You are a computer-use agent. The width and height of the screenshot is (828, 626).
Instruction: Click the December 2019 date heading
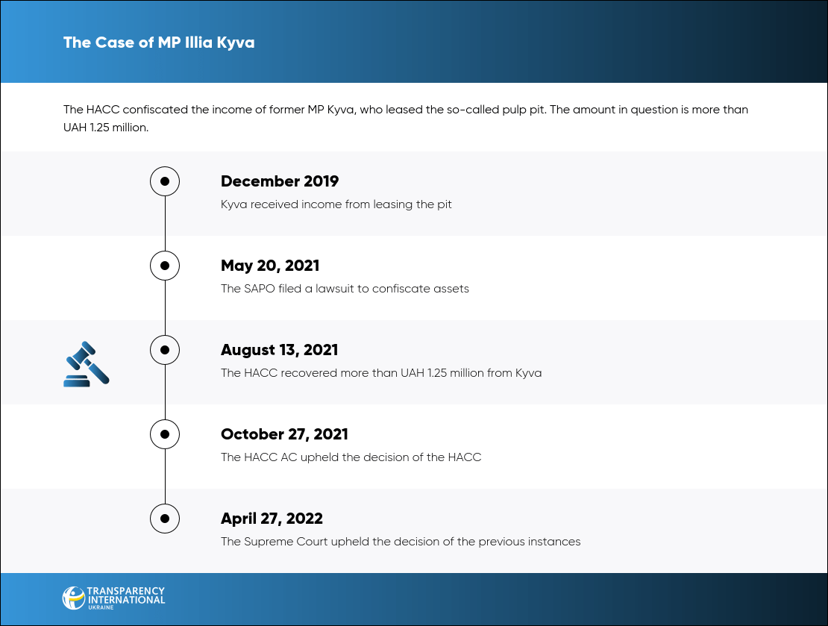coord(280,181)
